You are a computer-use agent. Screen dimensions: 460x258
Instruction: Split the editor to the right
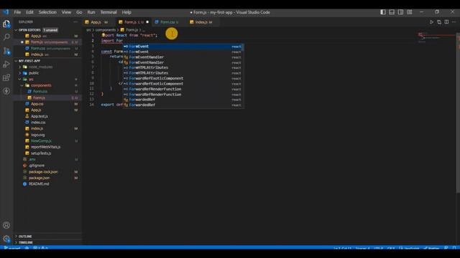coord(446,22)
